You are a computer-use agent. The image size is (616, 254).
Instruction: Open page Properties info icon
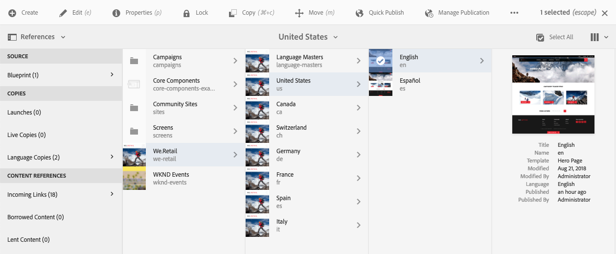pos(116,13)
